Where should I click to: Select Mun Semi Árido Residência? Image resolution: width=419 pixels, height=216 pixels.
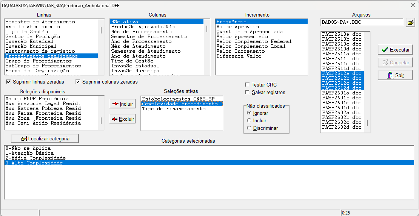coord(51,123)
